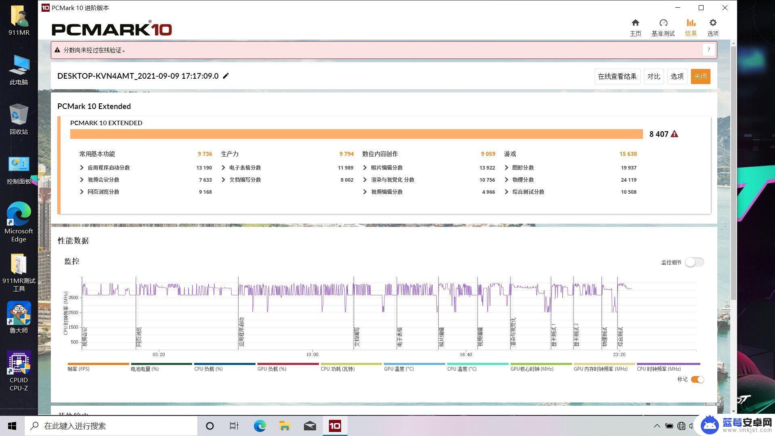This screenshot has height=436, width=775.
Task: Open 控制面板 desktop icon
Action: click(x=19, y=170)
